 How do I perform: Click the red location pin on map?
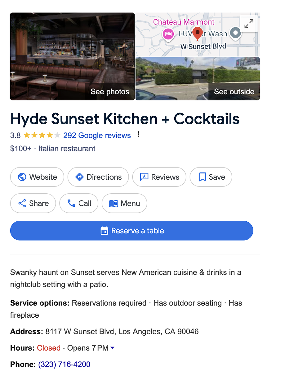click(x=198, y=33)
